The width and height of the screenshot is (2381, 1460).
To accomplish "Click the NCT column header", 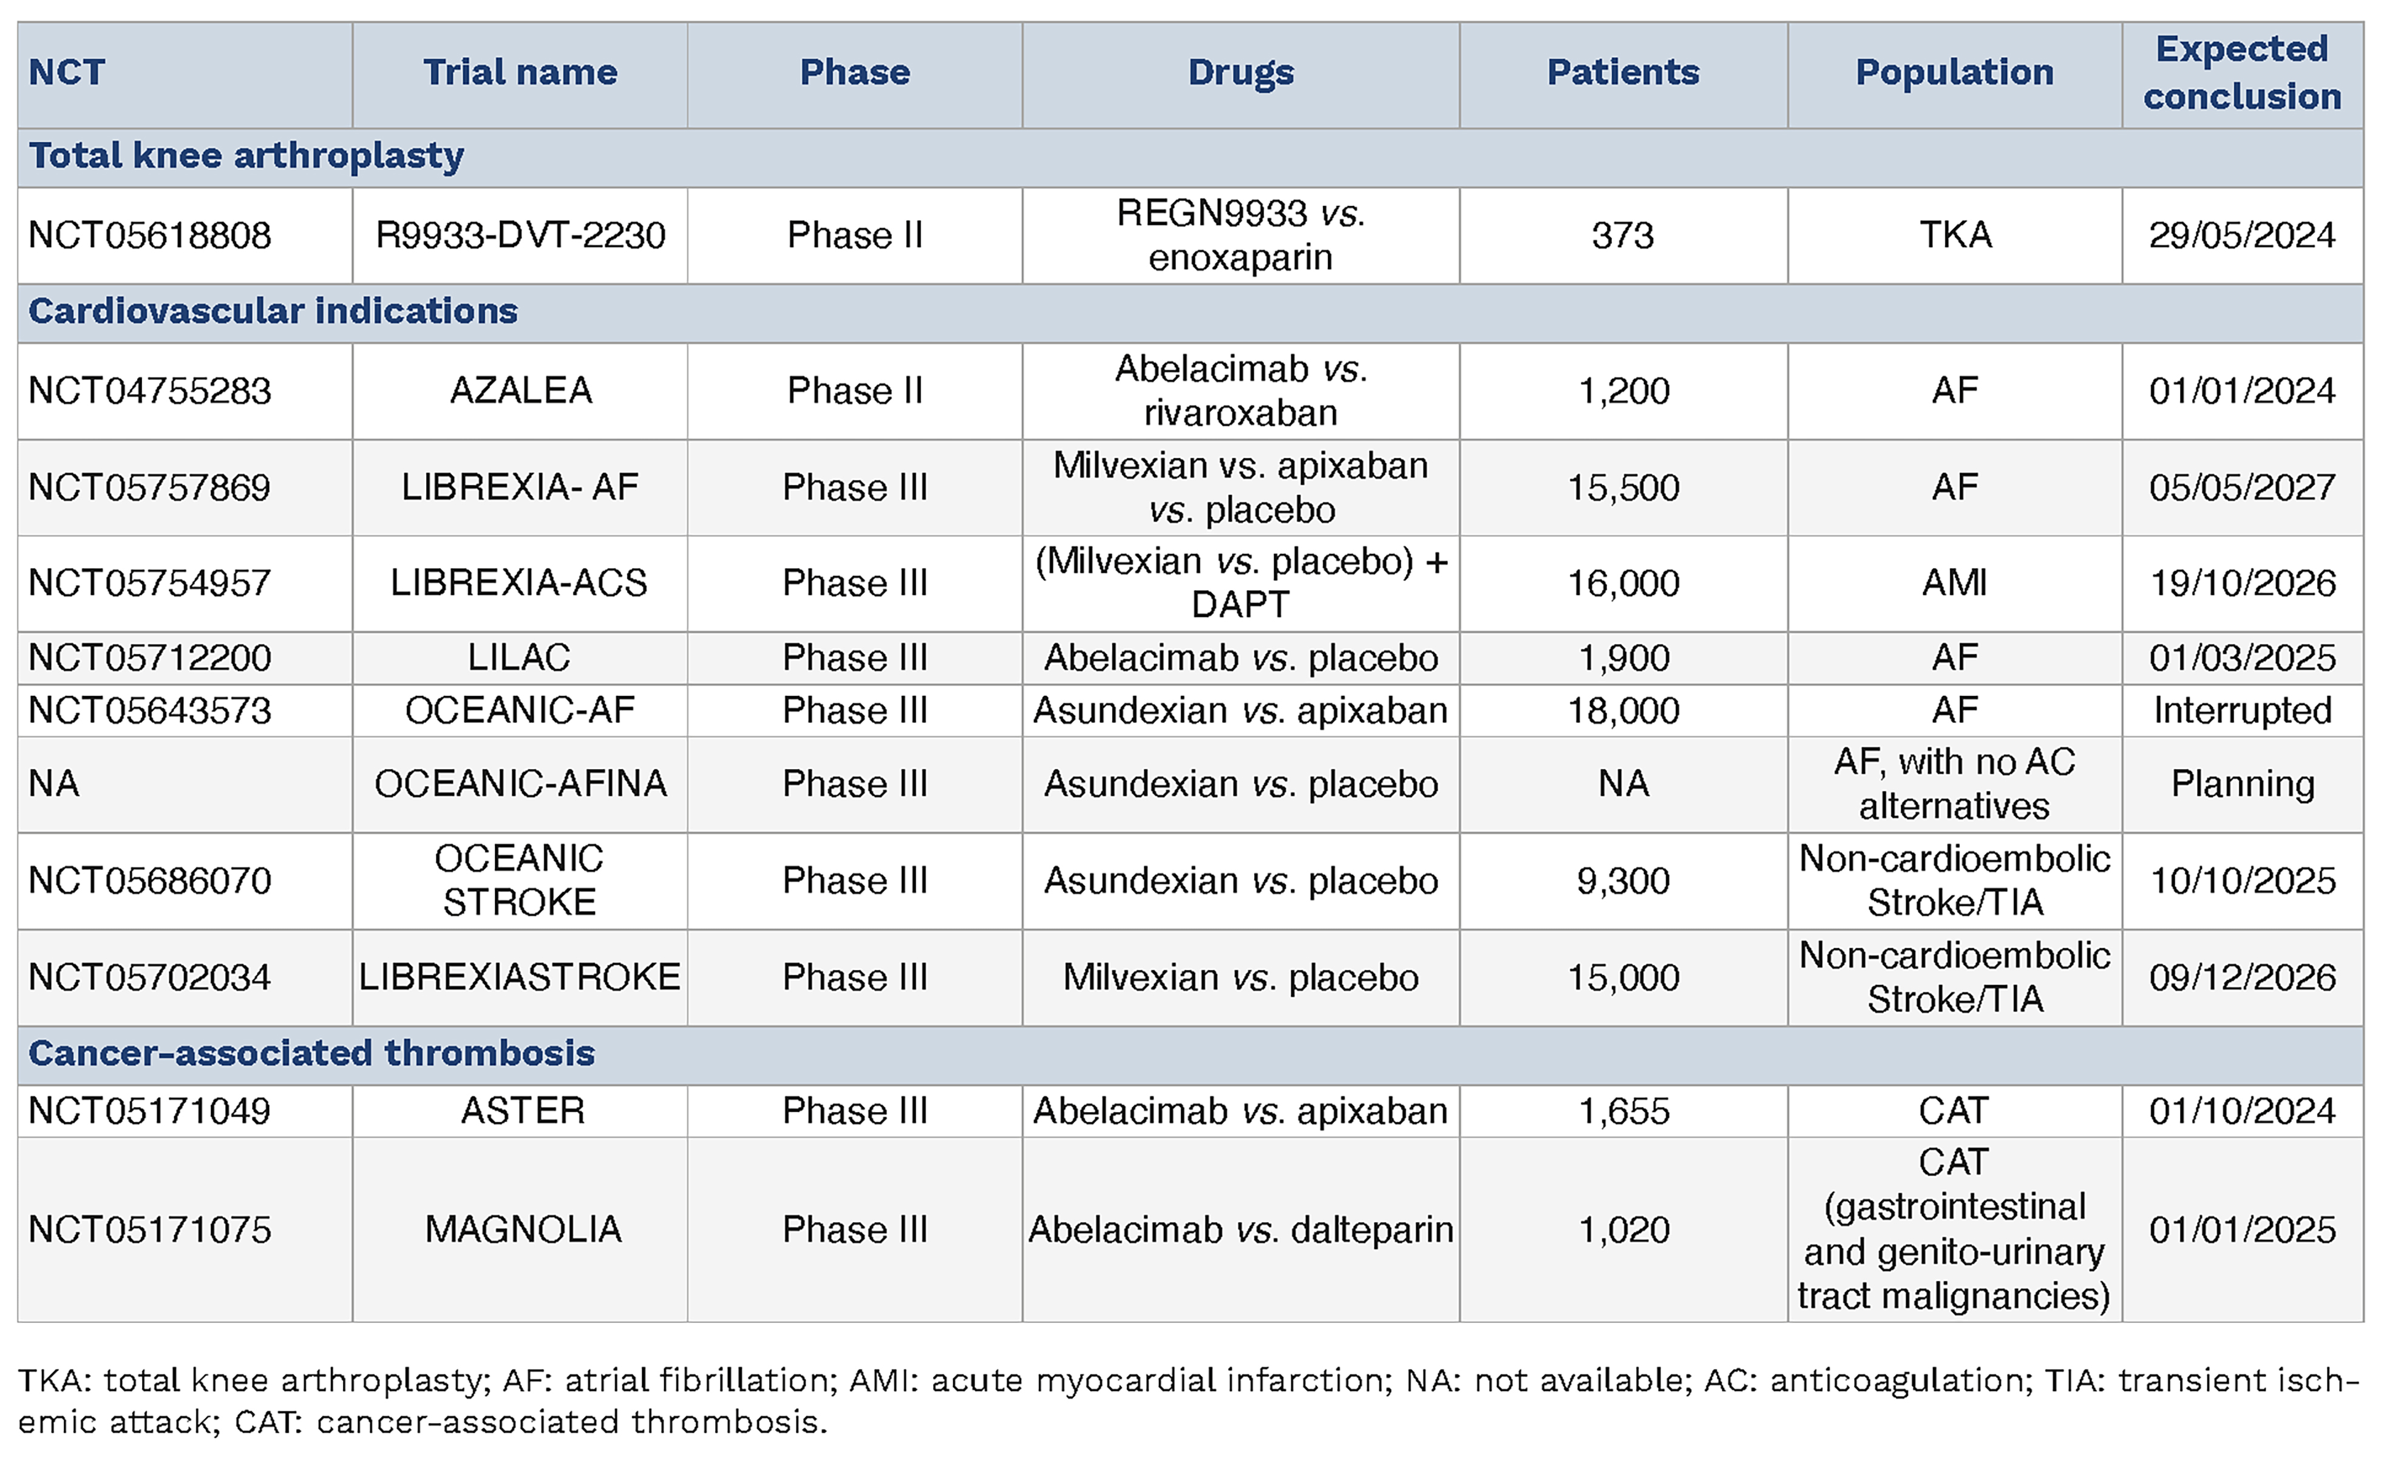I will [x=67, y=72].
